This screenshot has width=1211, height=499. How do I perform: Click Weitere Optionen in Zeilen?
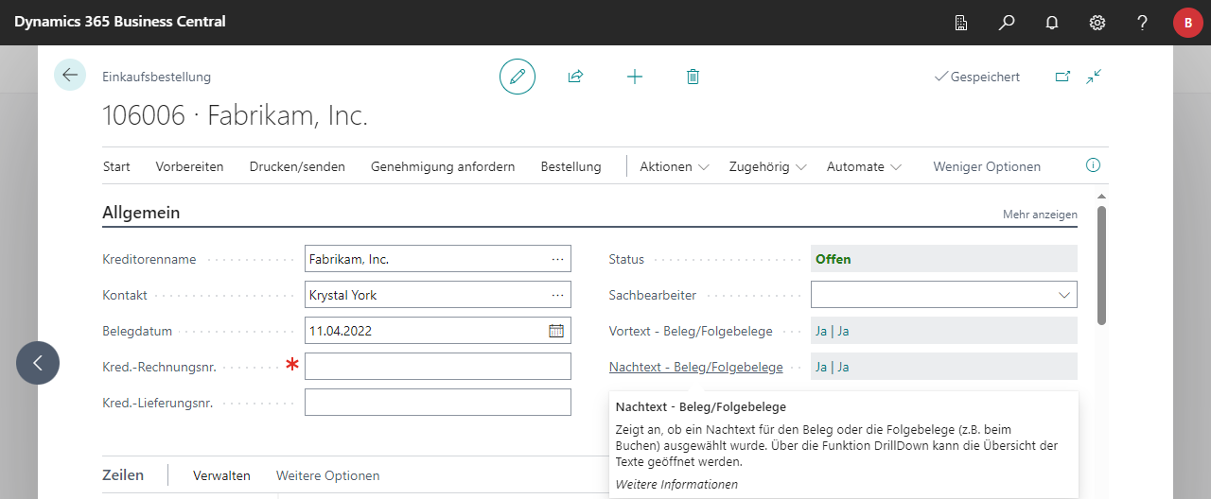pyautogui.click(x=327, y=475)
